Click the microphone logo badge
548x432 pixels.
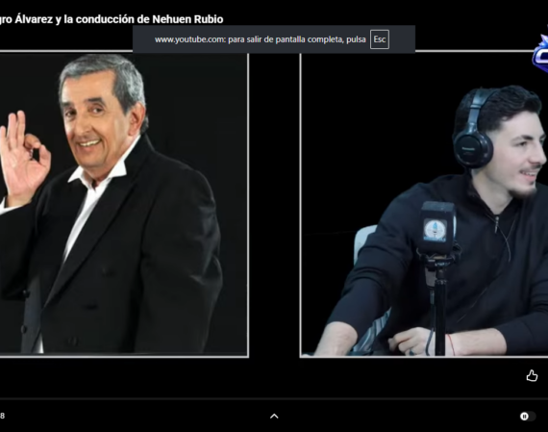(435, 230)
